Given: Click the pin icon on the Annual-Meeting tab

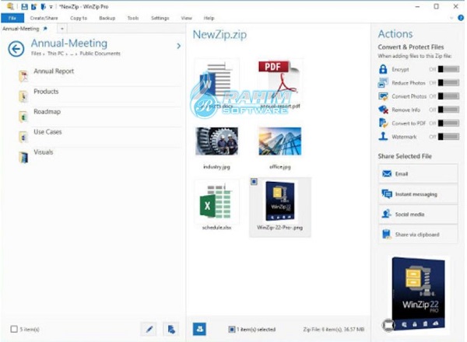Looking at the screenshot, I should [45, 29].
